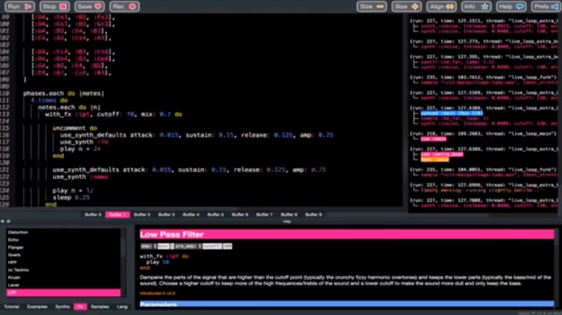Decrease text size with Size minus

(x=372, y=6)
